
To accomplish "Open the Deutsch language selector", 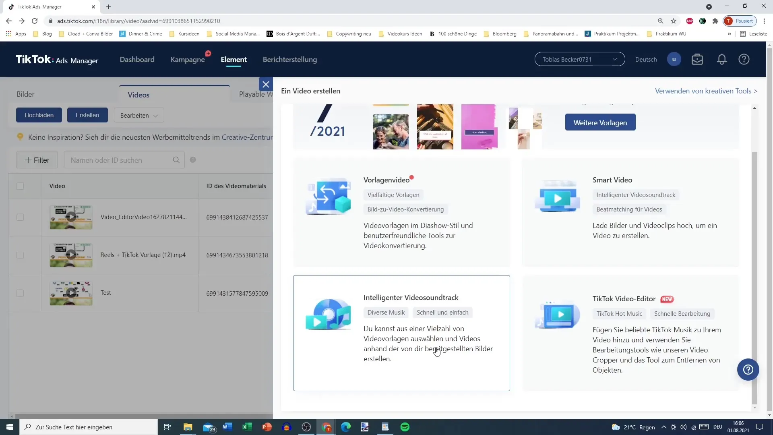I will (646, 60).
